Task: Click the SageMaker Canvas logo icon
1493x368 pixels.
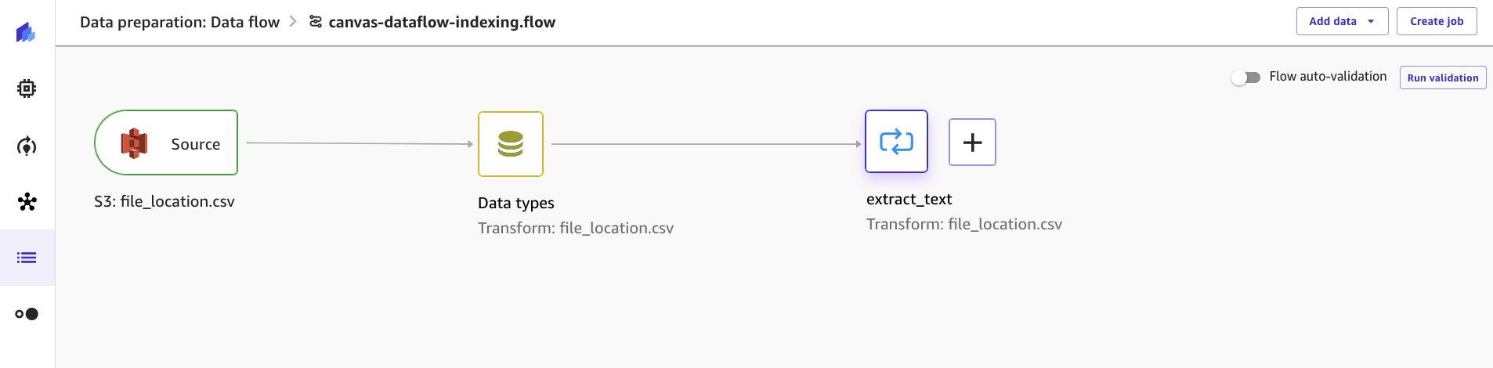Action: (x=26, y=32)
